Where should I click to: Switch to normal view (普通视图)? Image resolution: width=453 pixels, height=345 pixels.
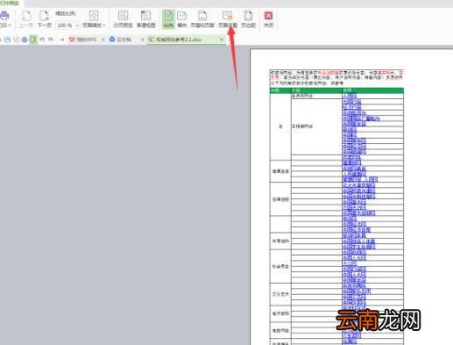(146, 19)
